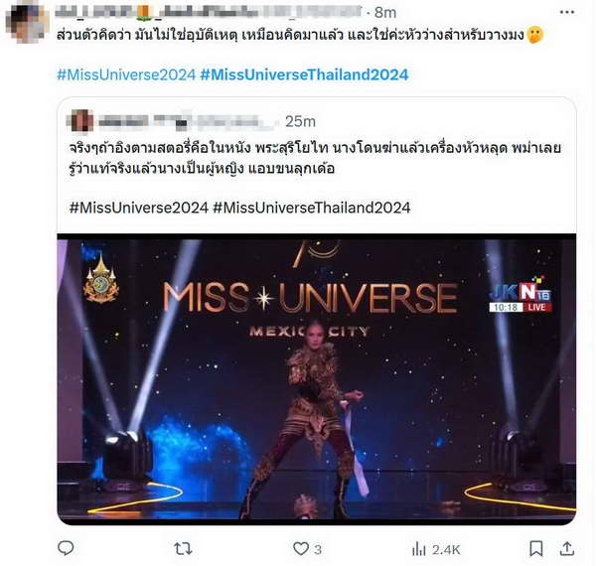Click the #MissUniverseThailand2024 hashtag in quoted tweet
The height and width of the screenshot is (566, 596).
coord(312,208)
